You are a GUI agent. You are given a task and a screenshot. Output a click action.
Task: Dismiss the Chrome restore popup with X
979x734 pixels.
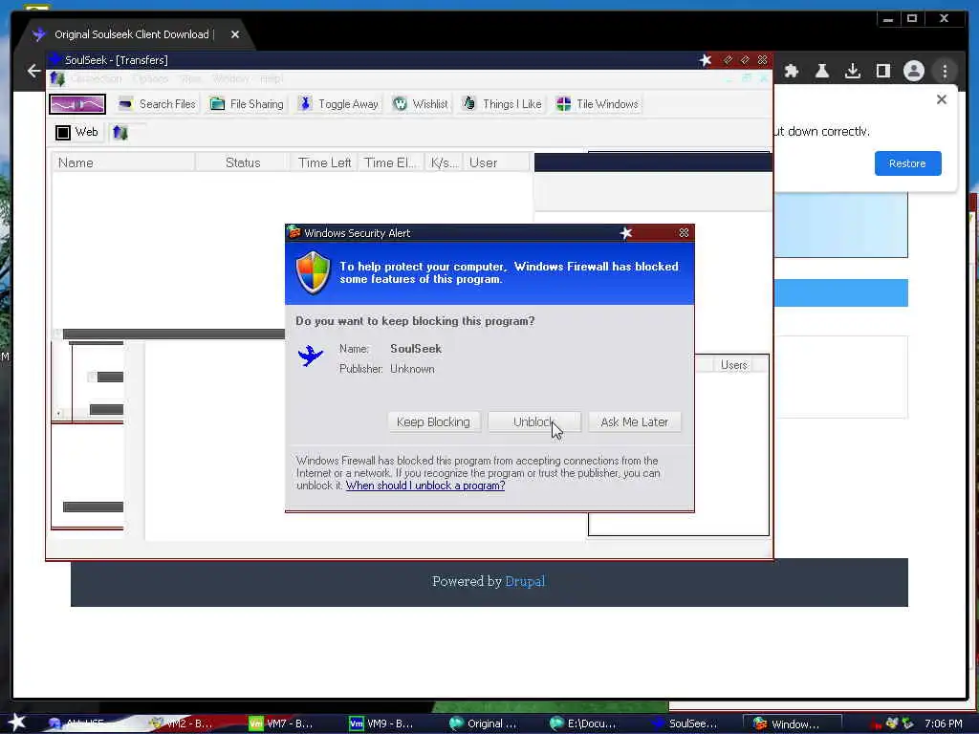click(942, 99)
